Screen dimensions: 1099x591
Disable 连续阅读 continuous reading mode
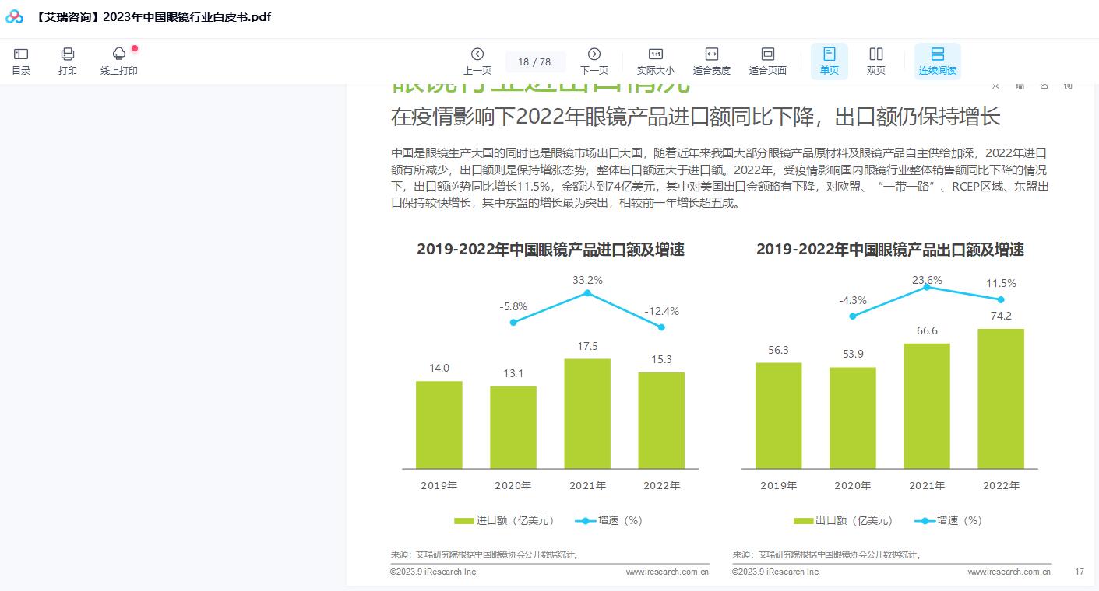tap(937, 60)
